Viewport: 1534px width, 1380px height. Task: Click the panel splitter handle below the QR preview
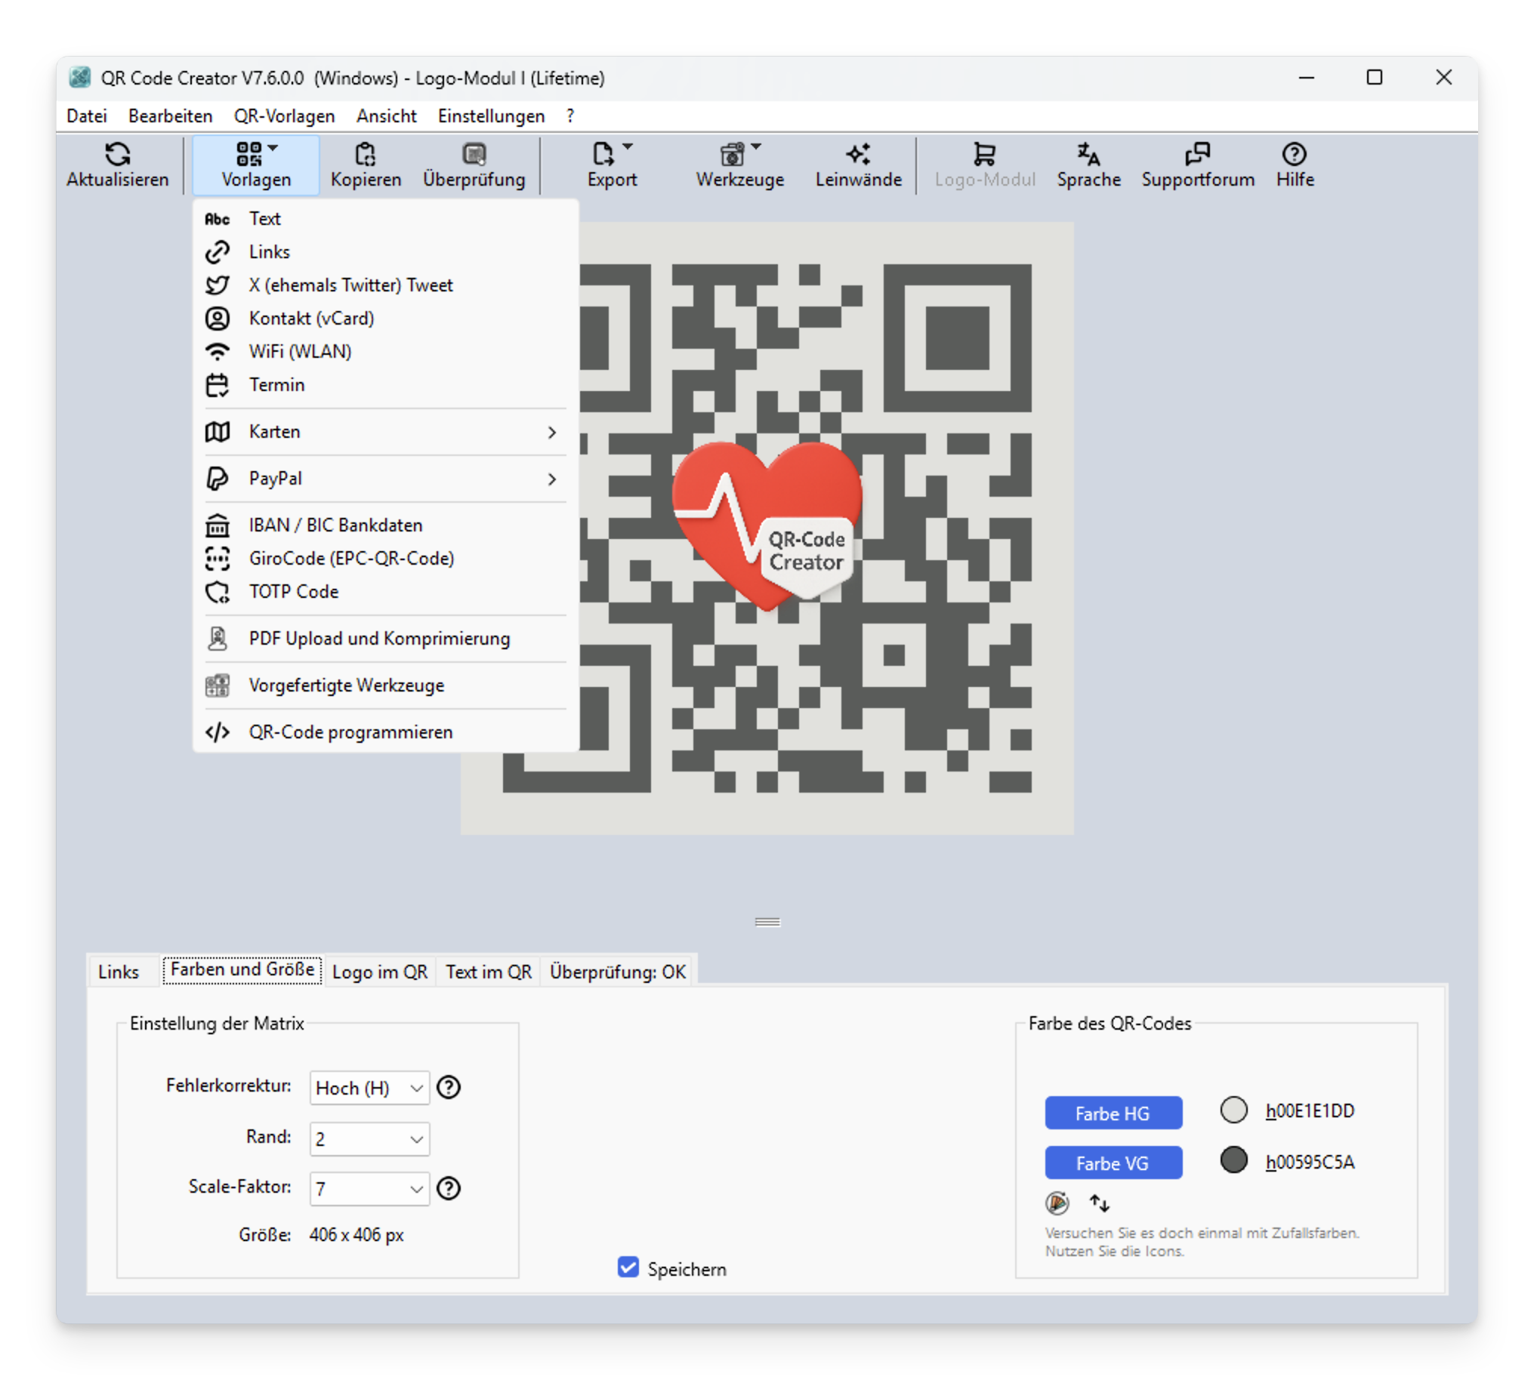pos(767,922)
